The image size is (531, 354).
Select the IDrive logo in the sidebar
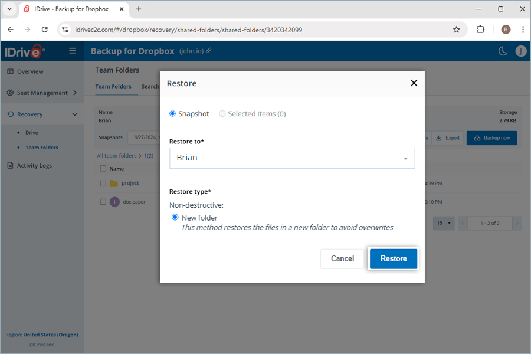pos(24,51)
